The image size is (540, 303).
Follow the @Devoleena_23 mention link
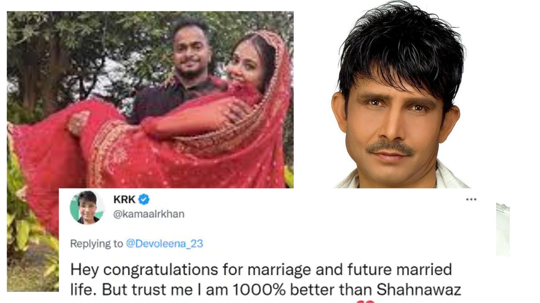[x=165, y=243]
